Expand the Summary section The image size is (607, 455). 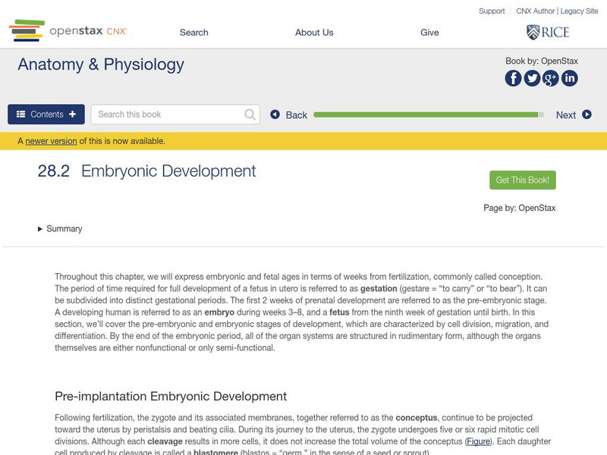(61, 228)
